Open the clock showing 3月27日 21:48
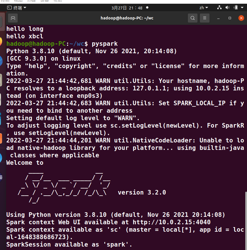The height and width of the screenshot is (250, 247). (127, 8)
